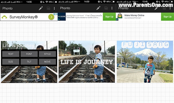Tap the pencil icon in the left Phonto screen

click(x=41, y=8)
